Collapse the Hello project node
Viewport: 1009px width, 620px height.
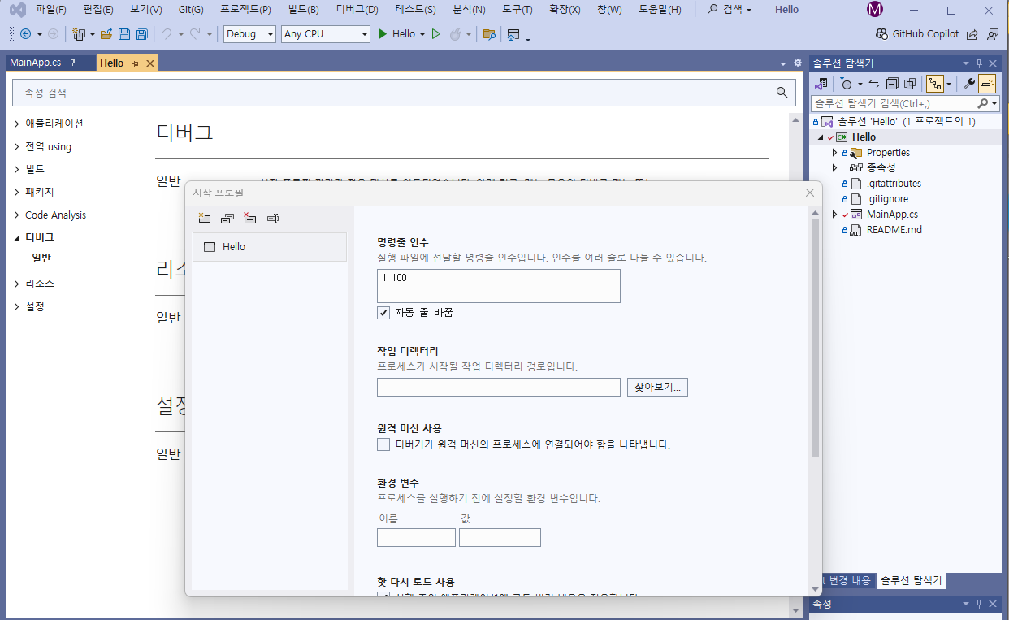821,137
